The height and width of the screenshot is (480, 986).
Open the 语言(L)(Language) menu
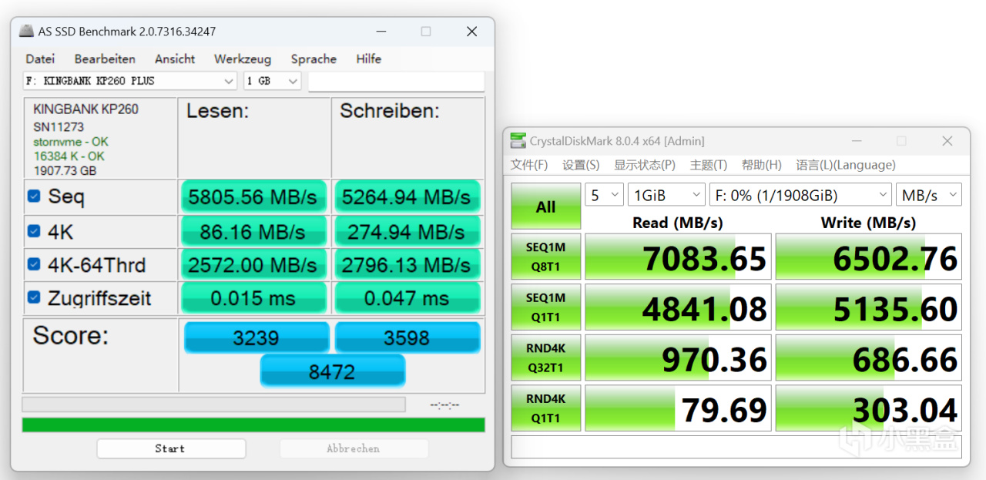(x=846, y=165)
